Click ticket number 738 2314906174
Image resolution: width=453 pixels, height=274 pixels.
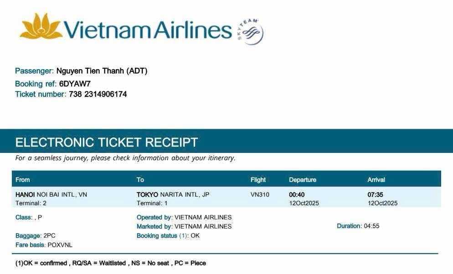coord(98,94)
